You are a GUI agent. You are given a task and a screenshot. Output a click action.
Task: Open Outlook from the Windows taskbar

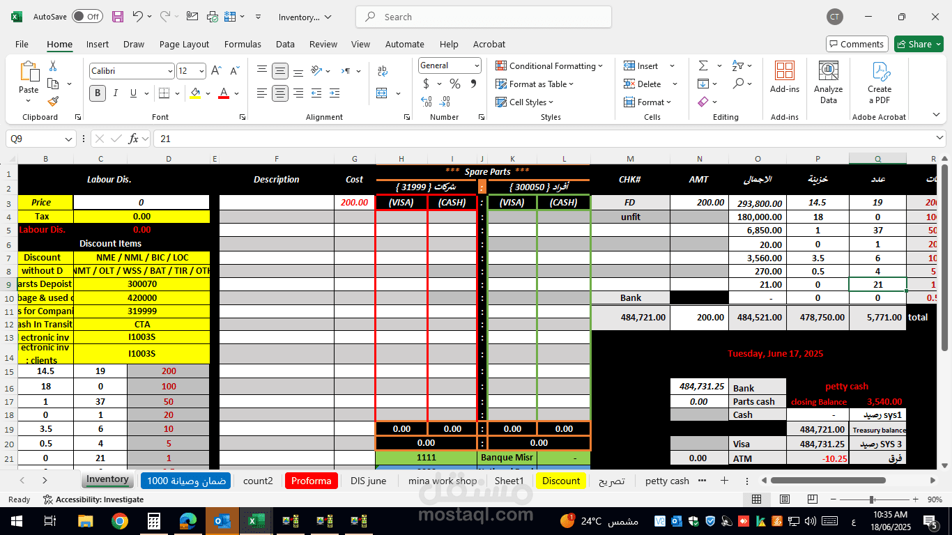click(x=222, y=521)
